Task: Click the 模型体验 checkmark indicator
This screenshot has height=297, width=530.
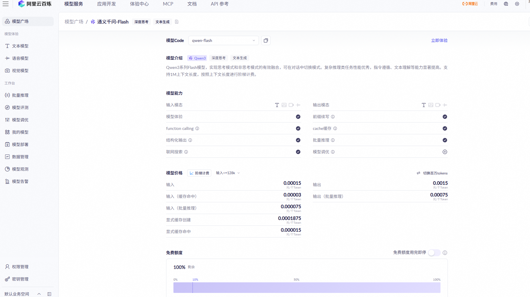Action: [x=298, y=117]
